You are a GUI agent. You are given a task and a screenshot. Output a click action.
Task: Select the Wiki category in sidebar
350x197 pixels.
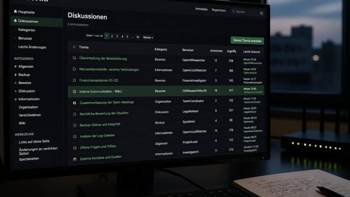[x=22, y=123]
